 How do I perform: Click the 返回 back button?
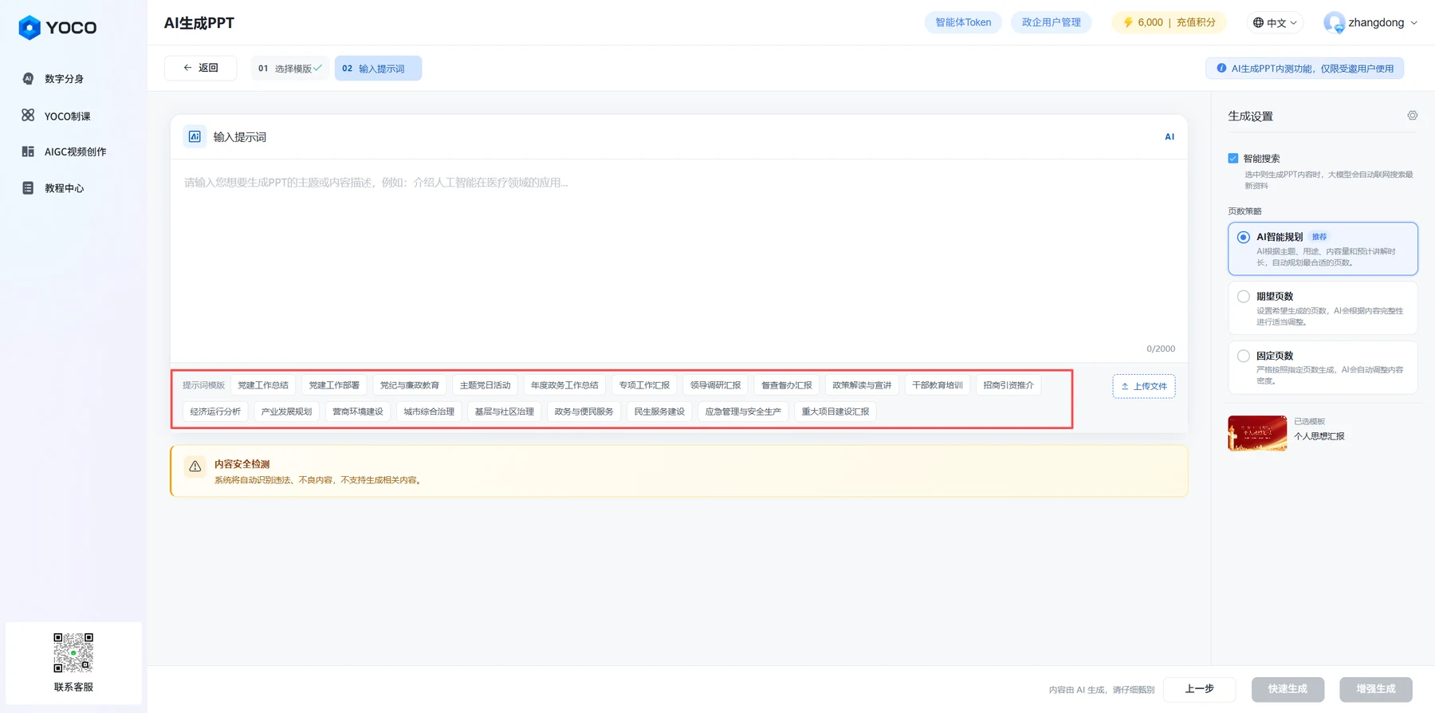tap(200, 69)
